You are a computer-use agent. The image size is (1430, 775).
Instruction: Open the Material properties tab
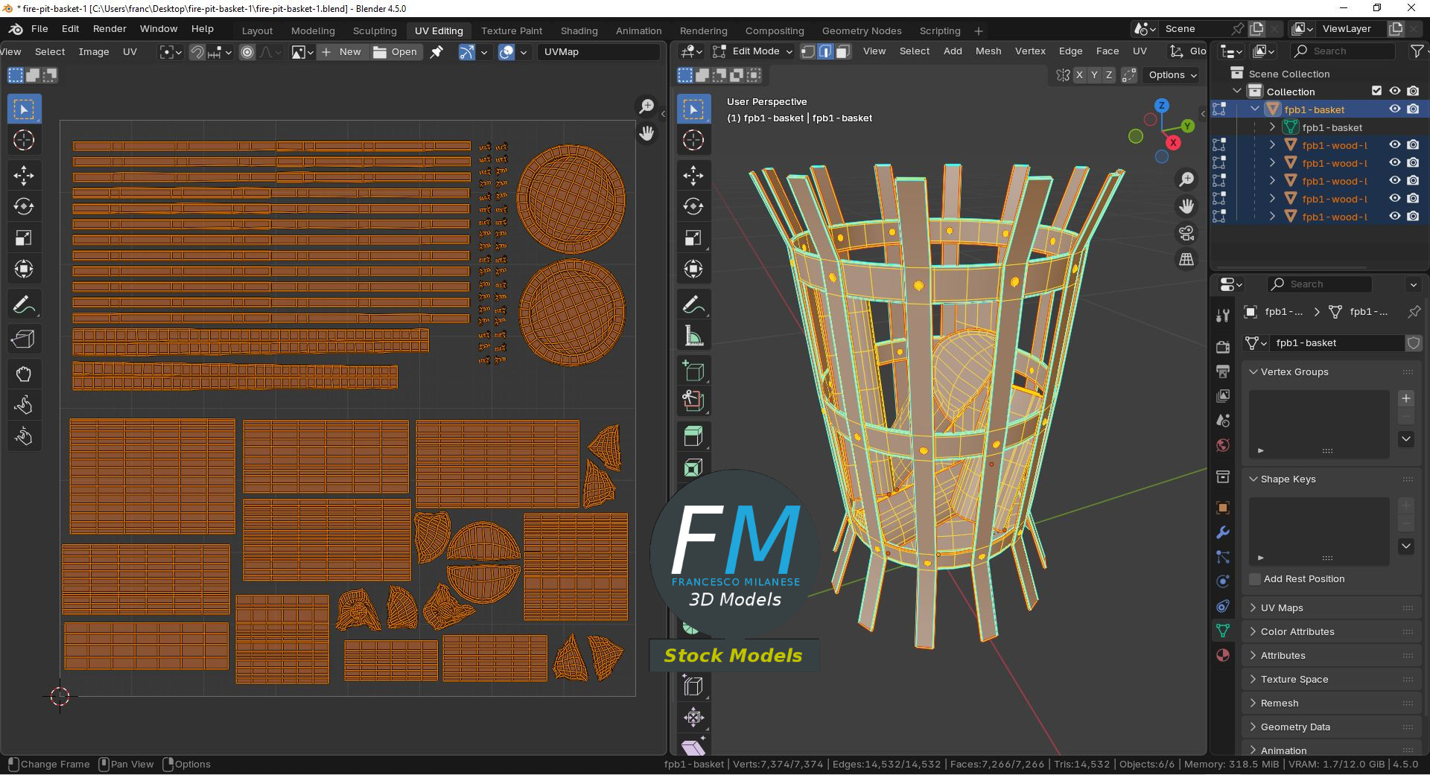coord(1222,655)
